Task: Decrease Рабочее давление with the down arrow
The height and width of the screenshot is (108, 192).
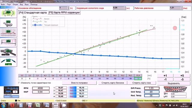Action: coord(182,9)
